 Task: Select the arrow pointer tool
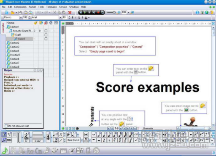[x=4, y=135]
